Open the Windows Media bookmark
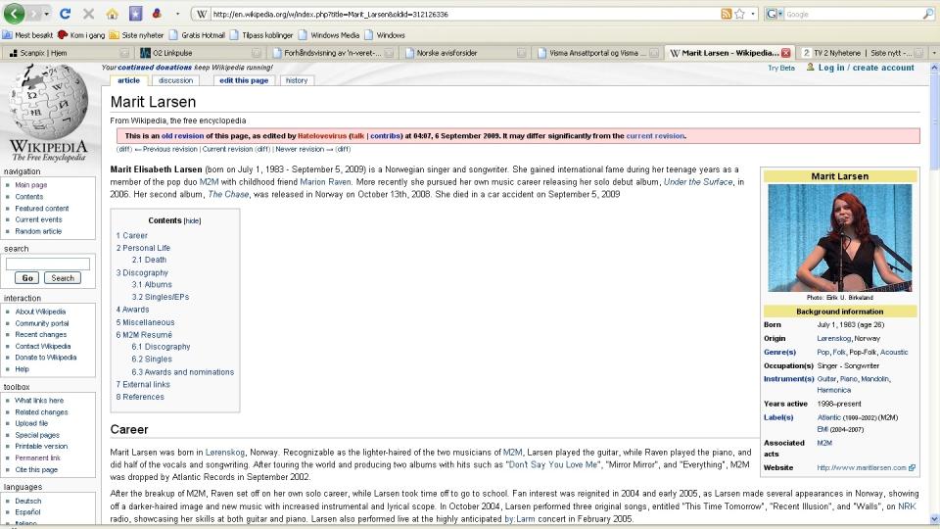 [x=329, y=35]
